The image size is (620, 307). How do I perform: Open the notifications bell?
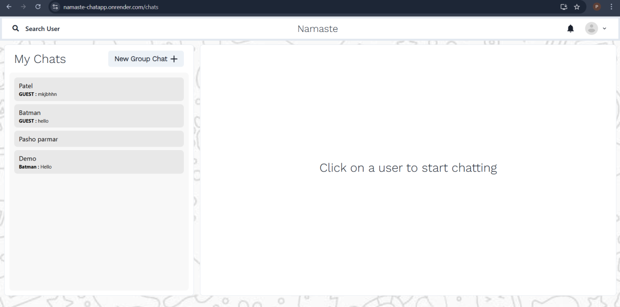pyautogui.click(x=570, y=29)
